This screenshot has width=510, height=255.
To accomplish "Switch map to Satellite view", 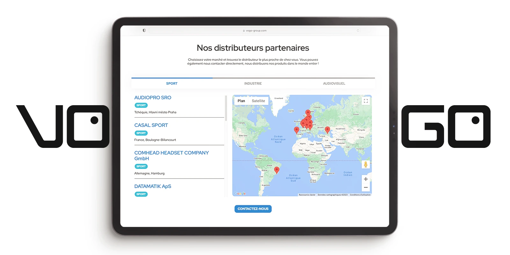I will tap(258, 101).
